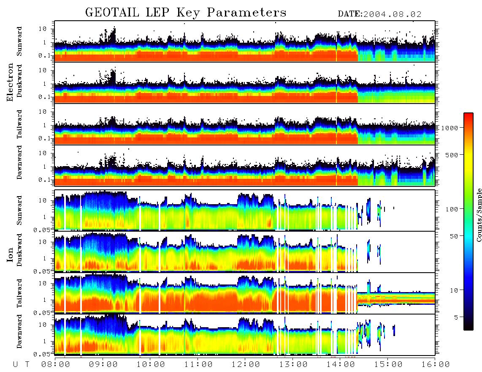482x372 pixels.
Task: Click the "12:00" time axis label
Action: [246, 364]
